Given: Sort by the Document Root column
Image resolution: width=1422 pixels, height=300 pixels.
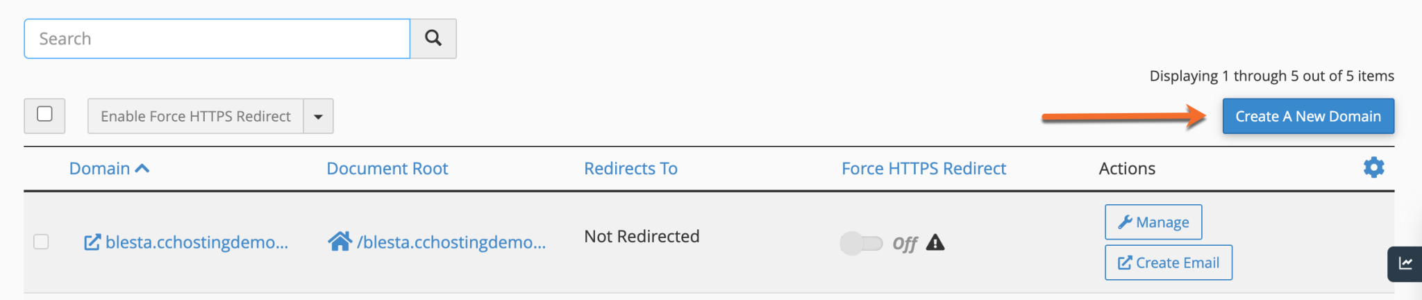Looking at the screenshot, I should coord(387,169).
